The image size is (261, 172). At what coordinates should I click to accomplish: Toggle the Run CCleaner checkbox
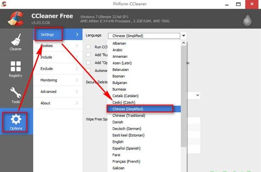coord(88,47)
